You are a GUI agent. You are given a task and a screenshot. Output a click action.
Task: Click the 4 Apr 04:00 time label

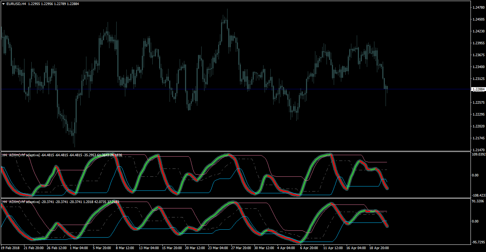[287, 248]
